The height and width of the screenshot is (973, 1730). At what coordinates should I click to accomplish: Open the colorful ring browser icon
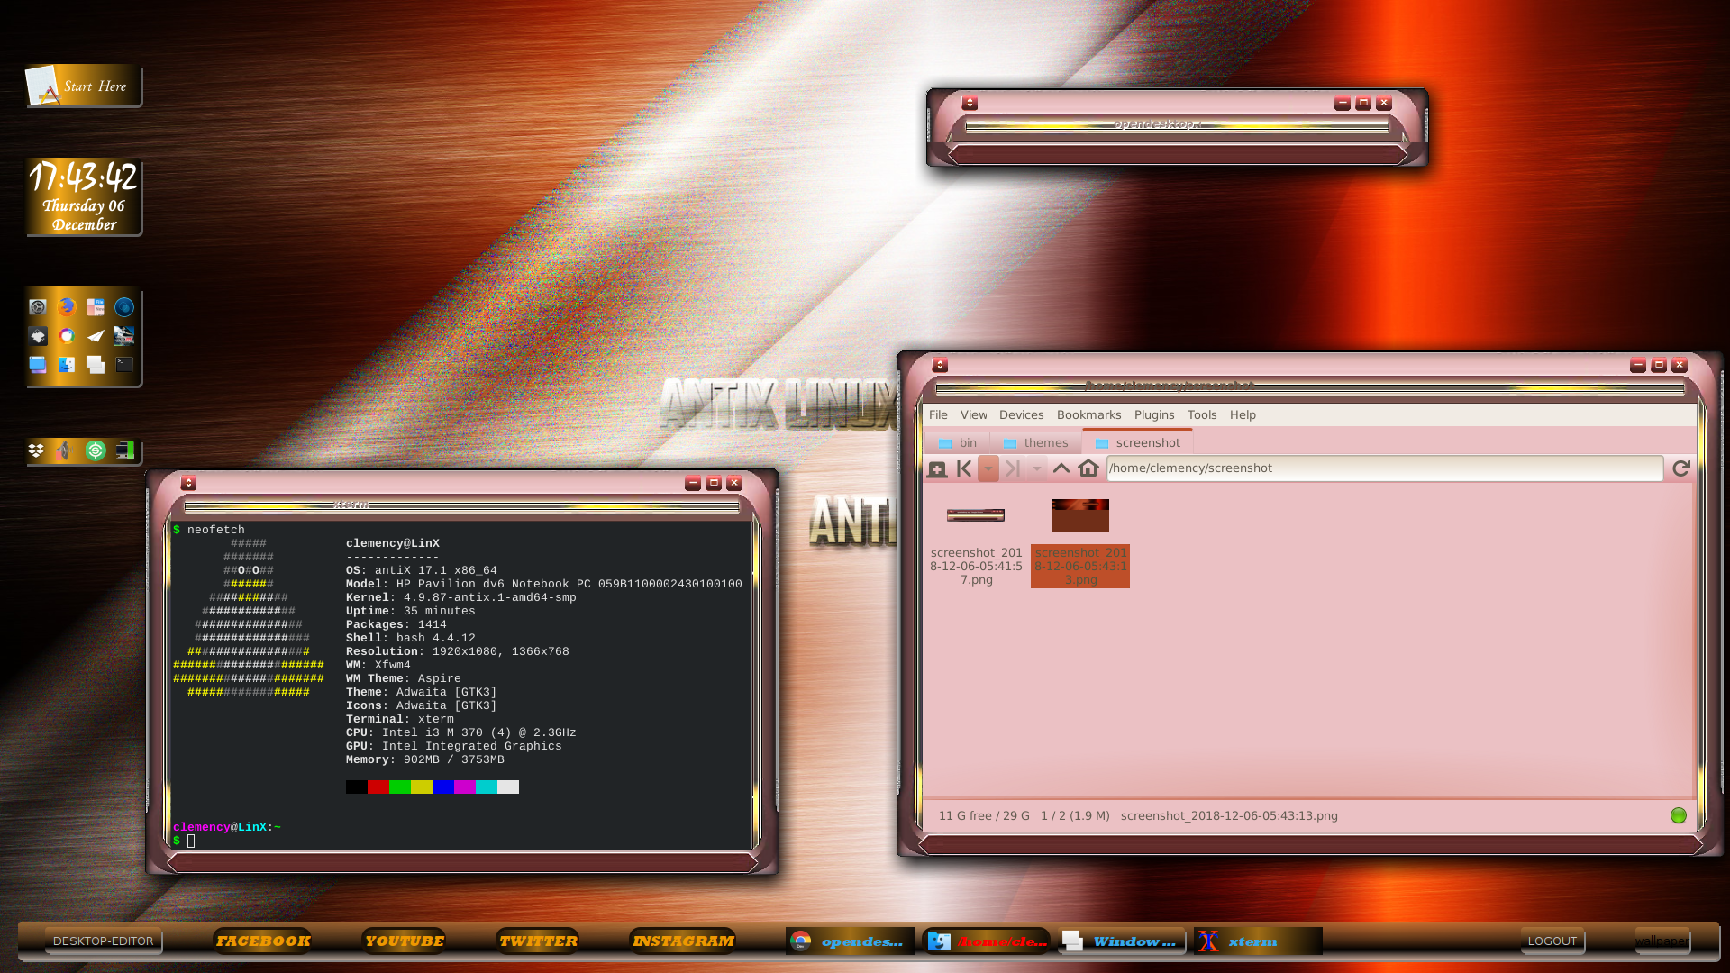(x=67, y=336)
